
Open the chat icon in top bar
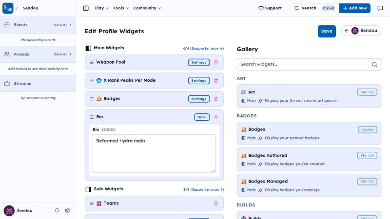[380, 8]
